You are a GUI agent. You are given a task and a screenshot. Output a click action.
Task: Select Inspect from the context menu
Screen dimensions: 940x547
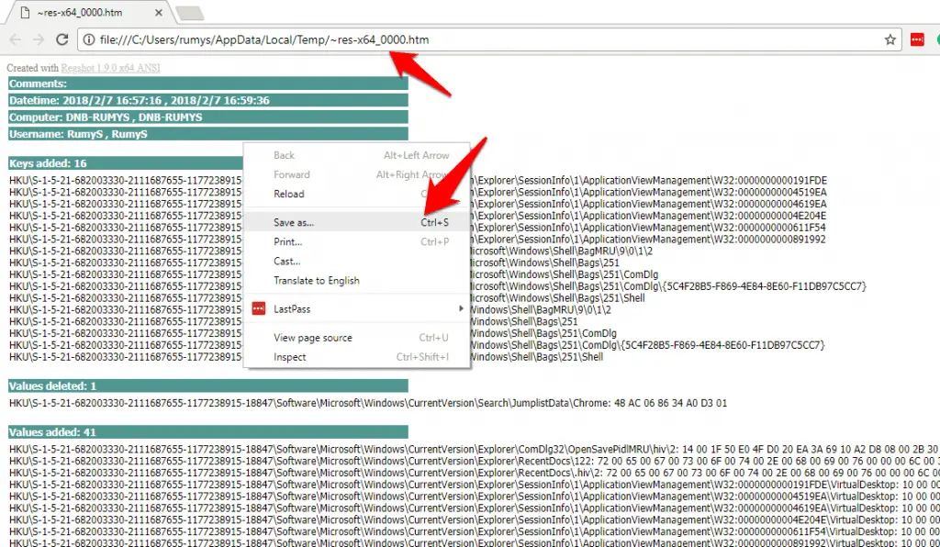tap(290, 356)
